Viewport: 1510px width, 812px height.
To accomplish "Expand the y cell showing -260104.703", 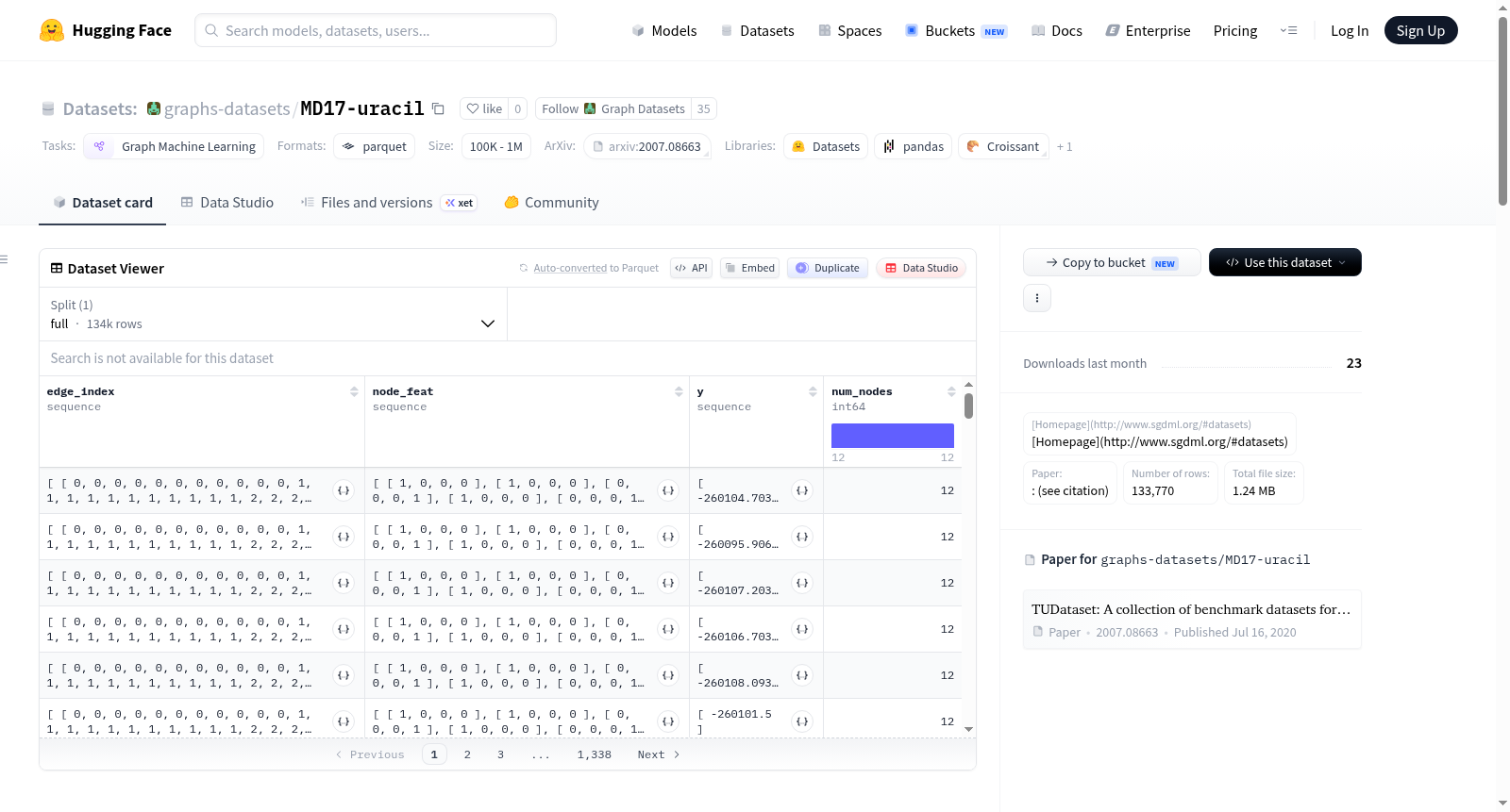I will pos(802,490).
